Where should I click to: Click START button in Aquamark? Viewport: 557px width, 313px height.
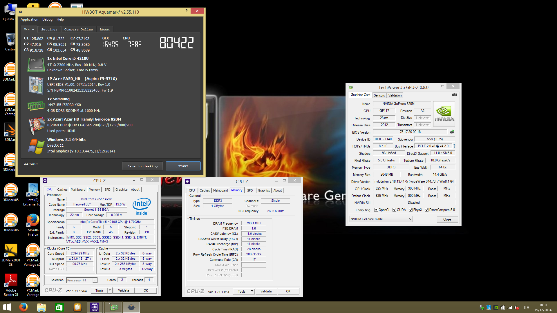pos(183,166)
